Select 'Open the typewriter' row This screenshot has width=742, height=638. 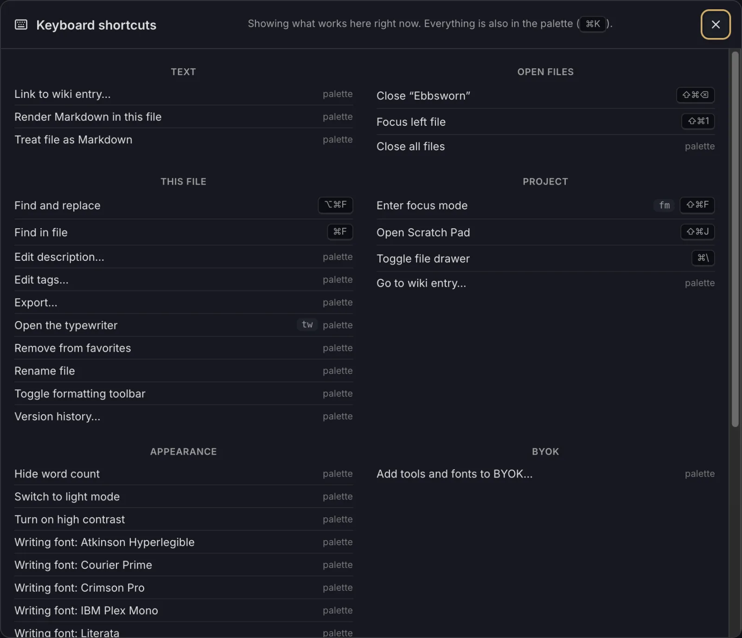(184, 325)
